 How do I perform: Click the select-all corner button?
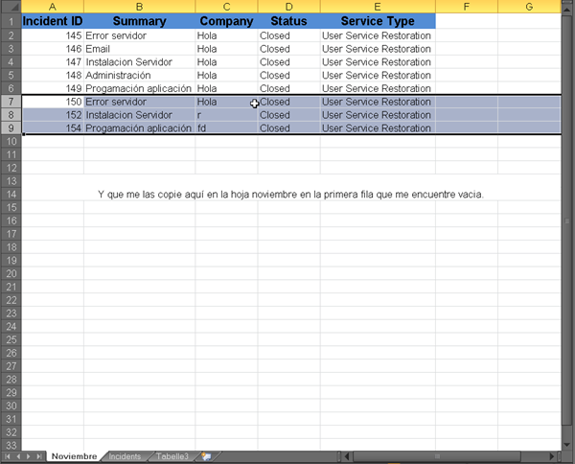pos(11,7)
